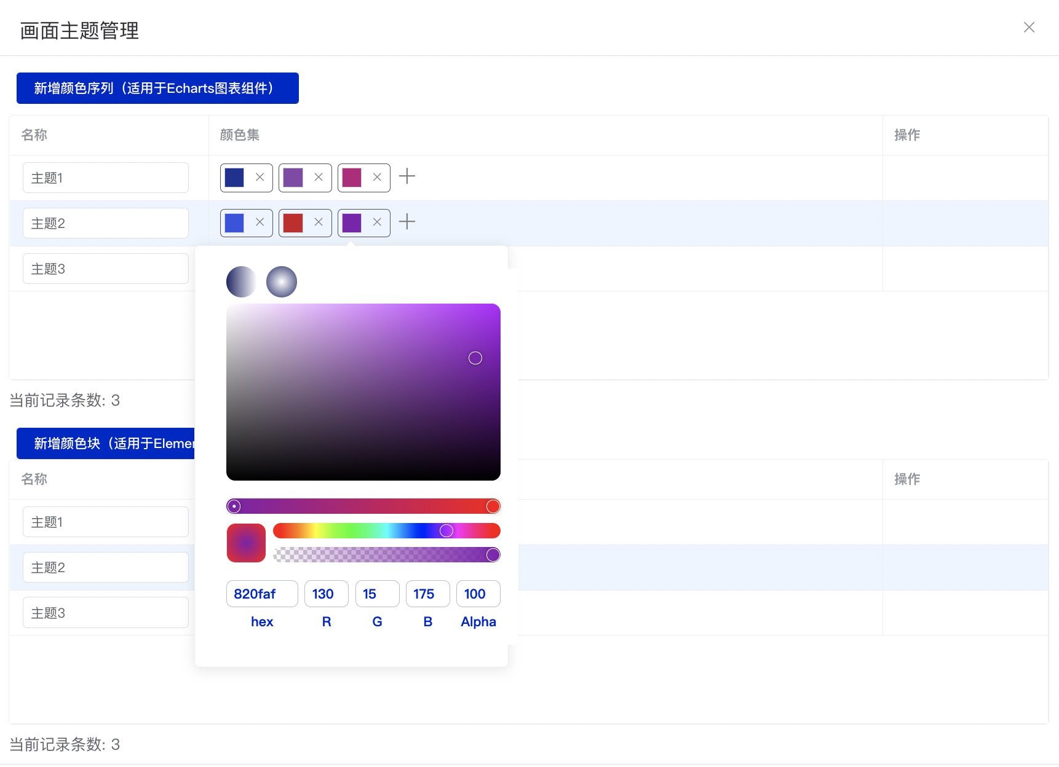Open the magenta swatch in 主题1
This screenshot has height=767, width=1059.
point(352,178)
